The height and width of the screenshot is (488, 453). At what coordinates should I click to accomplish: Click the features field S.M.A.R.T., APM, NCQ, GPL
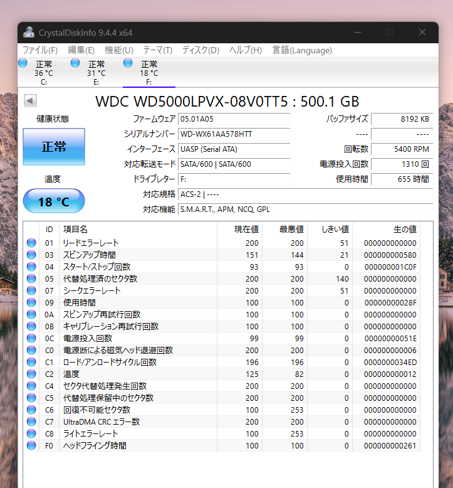(305, 209)
